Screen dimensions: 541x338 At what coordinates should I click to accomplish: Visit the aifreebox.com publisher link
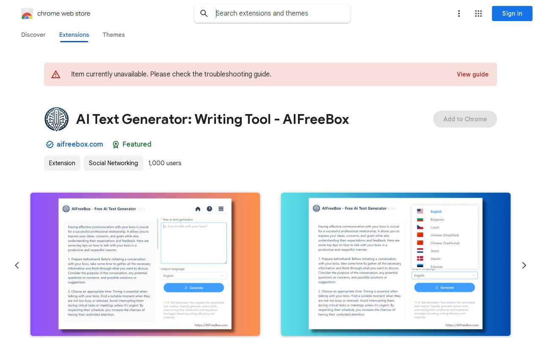[80, 144]
